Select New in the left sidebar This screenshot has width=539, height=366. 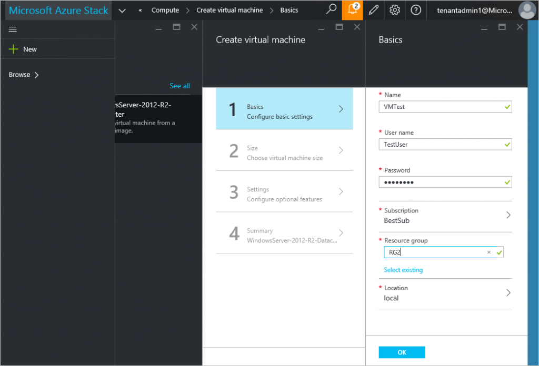click(30, 49)
